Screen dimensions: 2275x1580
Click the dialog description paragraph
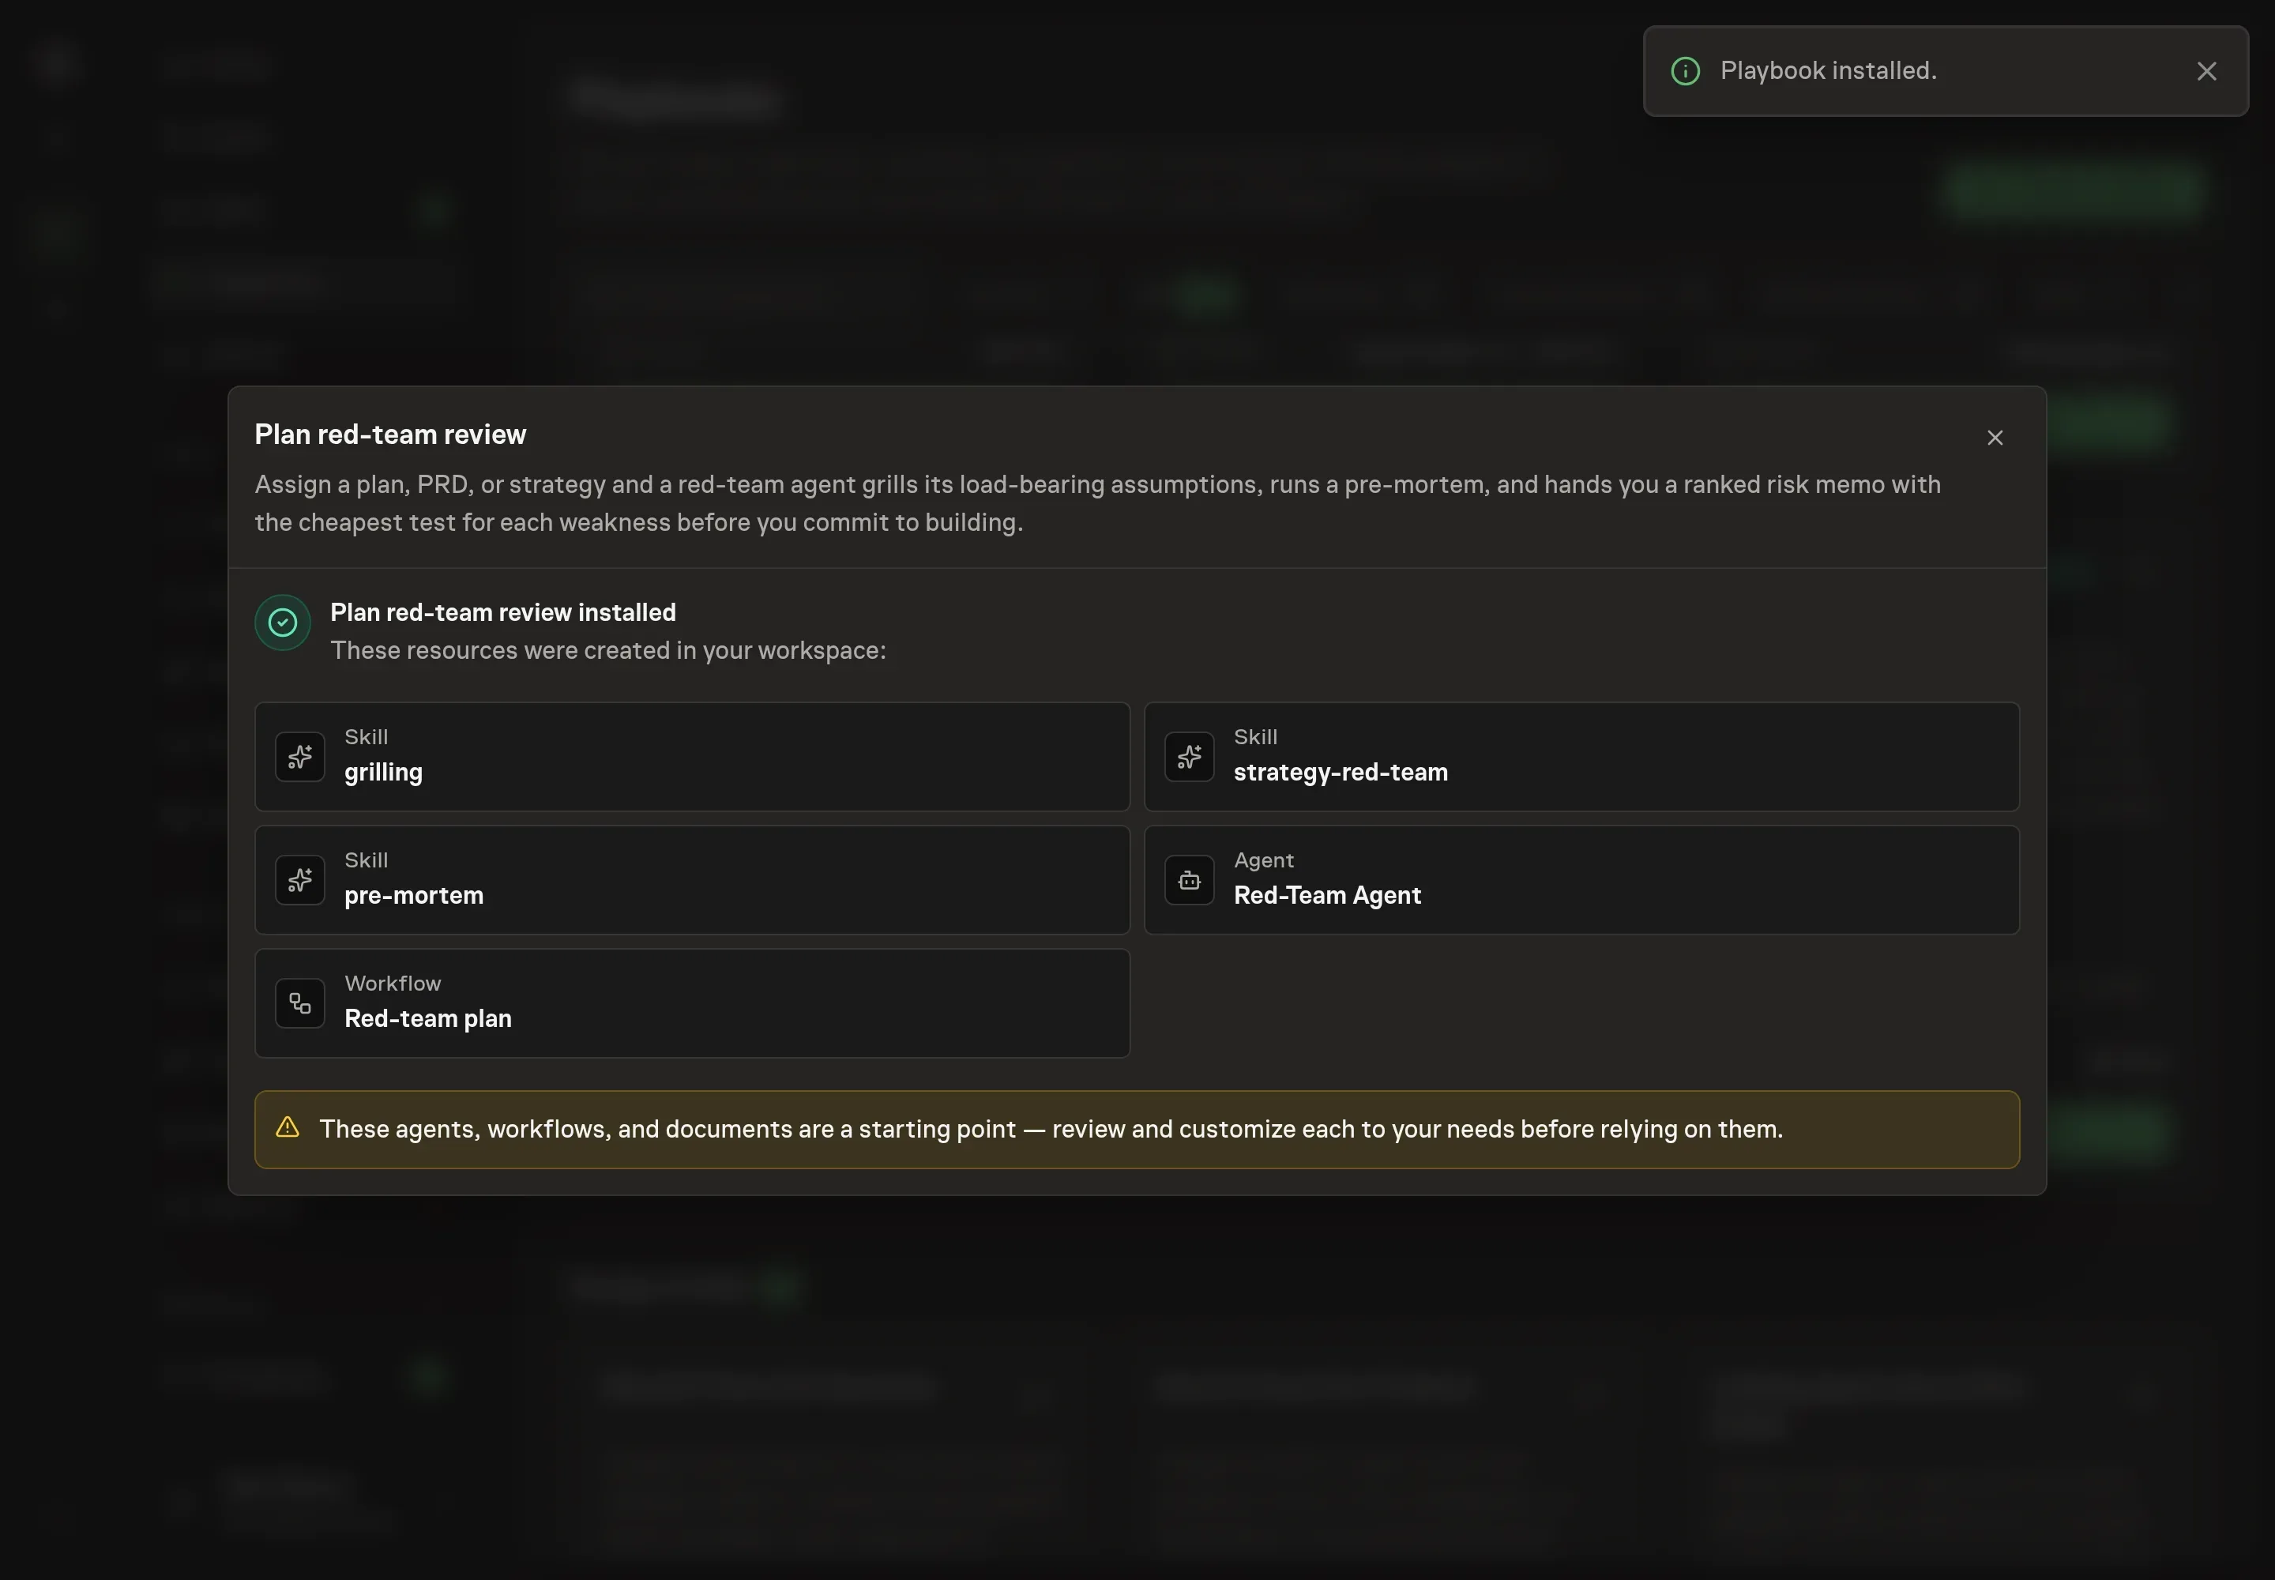pos(1097,504)
